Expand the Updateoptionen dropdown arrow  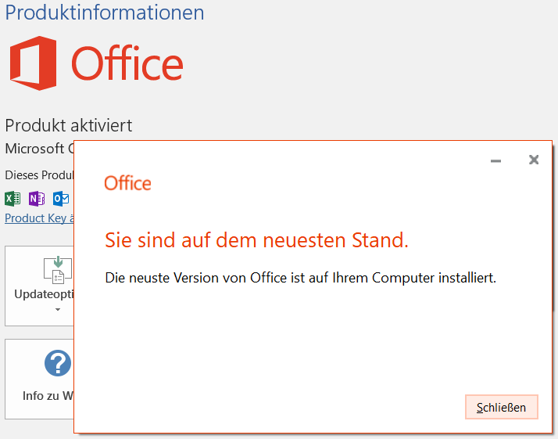[x=56, y=310]
